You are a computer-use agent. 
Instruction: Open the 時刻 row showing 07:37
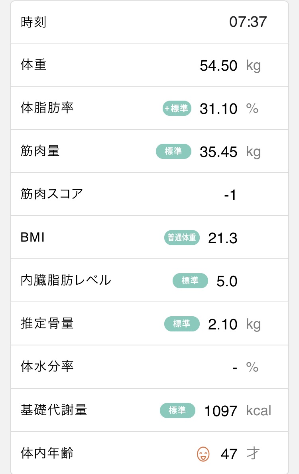click(149, 22)
